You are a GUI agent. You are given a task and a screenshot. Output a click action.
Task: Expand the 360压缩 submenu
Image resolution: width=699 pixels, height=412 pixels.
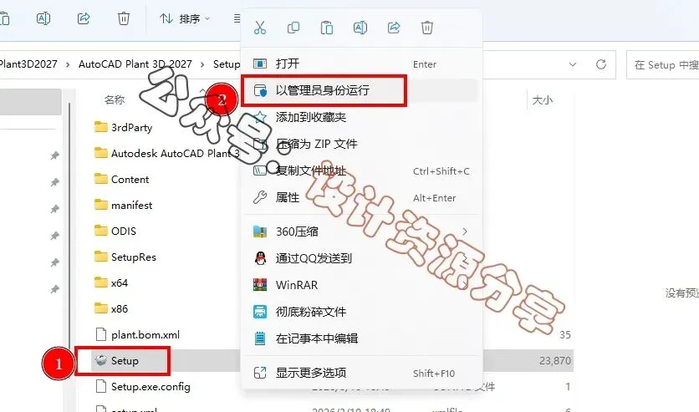tap(361, 231)
